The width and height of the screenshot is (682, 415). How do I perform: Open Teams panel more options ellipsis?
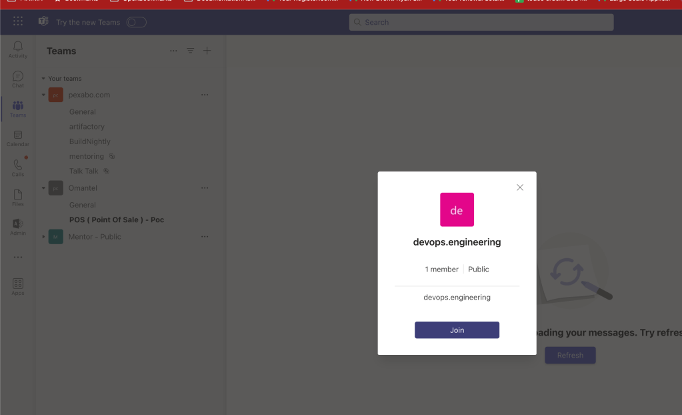click(173, 51)
